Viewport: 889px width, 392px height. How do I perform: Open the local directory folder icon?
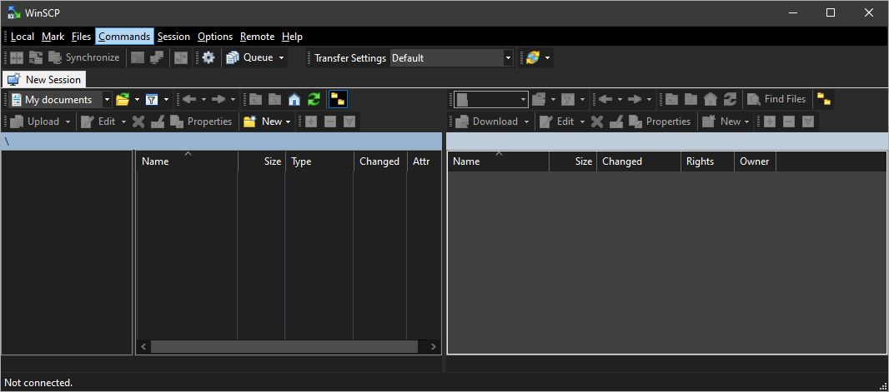(x=123, y=100)
